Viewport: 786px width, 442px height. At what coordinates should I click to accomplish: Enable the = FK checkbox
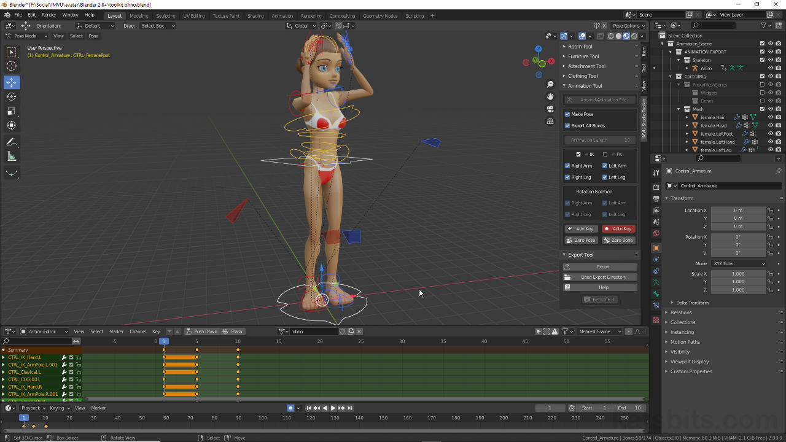point(605,154)
